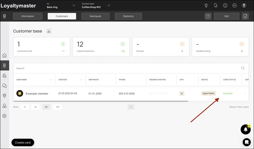Click the UTM column header
254x149 pixels.
181,80
